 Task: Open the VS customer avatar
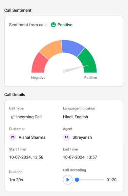(13, 137)
